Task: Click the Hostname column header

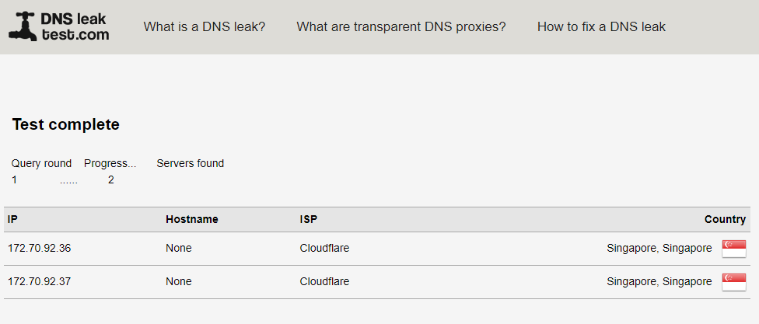Action: 192,219
